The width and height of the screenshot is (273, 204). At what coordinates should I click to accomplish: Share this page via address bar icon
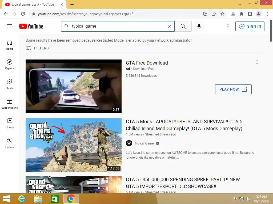[214, 14]
